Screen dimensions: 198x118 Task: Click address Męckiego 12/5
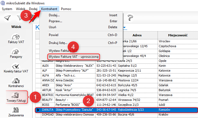pyautogui.click(x=137, y=75)
